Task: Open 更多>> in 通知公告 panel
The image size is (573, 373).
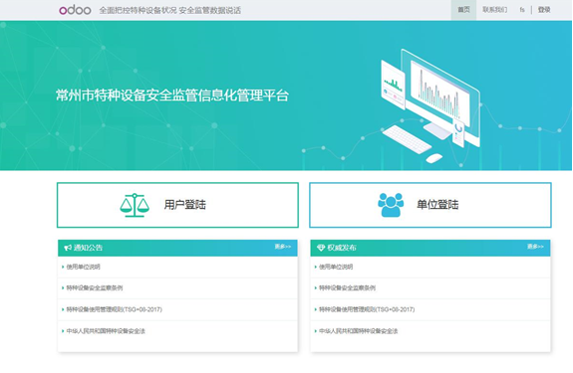Action: click(283, 247)
